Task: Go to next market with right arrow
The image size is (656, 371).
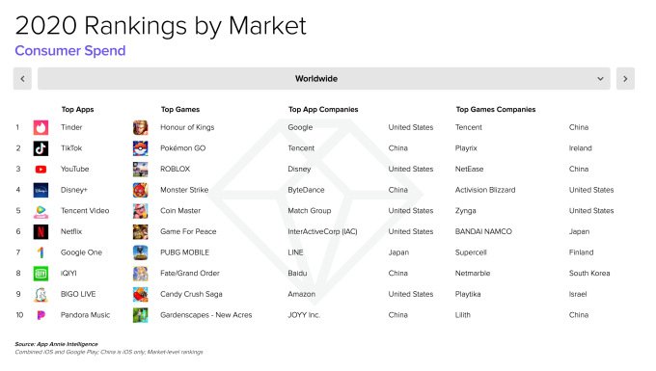Action: click(x=625, y=79)
